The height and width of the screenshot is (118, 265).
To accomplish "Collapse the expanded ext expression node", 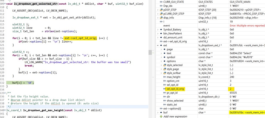I will point(158,45).
